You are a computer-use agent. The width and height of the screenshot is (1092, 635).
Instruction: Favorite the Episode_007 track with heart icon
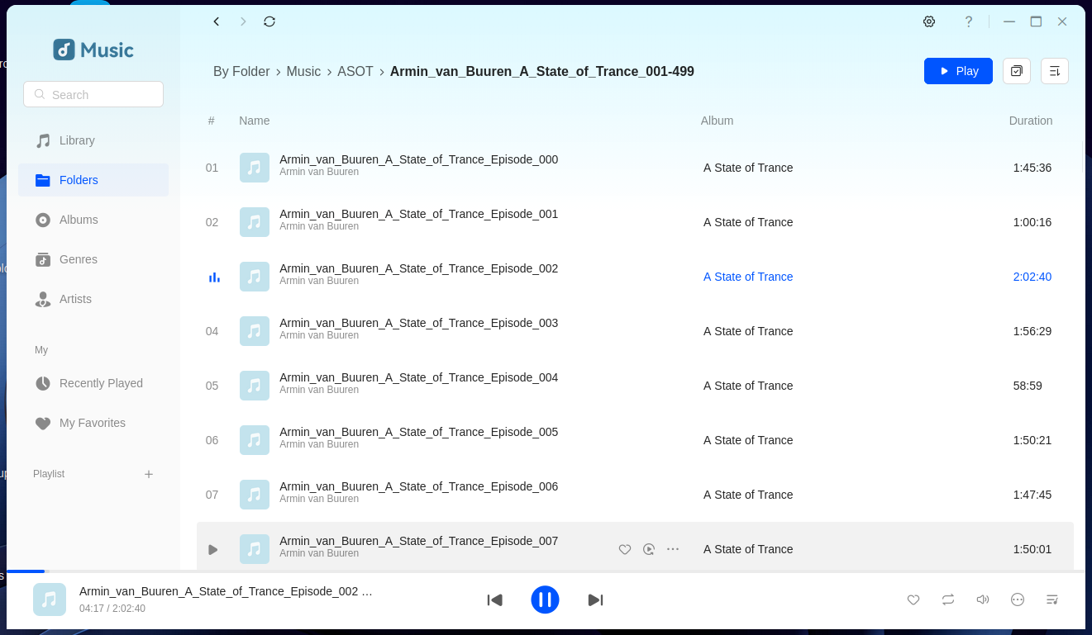click(x=625, y=549)
